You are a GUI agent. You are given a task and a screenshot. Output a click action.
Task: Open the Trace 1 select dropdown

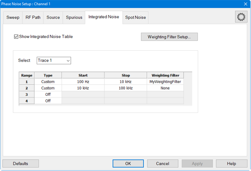pyautogui.click(x=54, y=60)
